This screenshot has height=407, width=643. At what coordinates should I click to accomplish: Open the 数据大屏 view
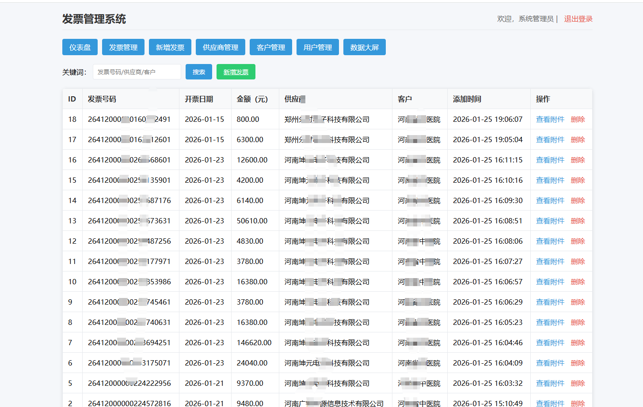pyautogui.click(x=365, y=47)
